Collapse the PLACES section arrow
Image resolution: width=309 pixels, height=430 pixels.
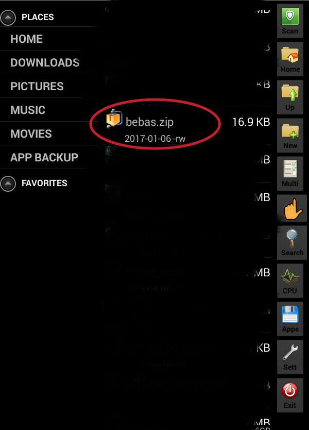click(x=8, y=18)
